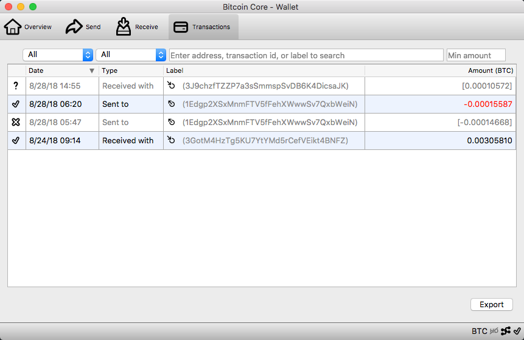Click amount [0.00010572]
The image size is (524, 340).
(x=487, y=86)
